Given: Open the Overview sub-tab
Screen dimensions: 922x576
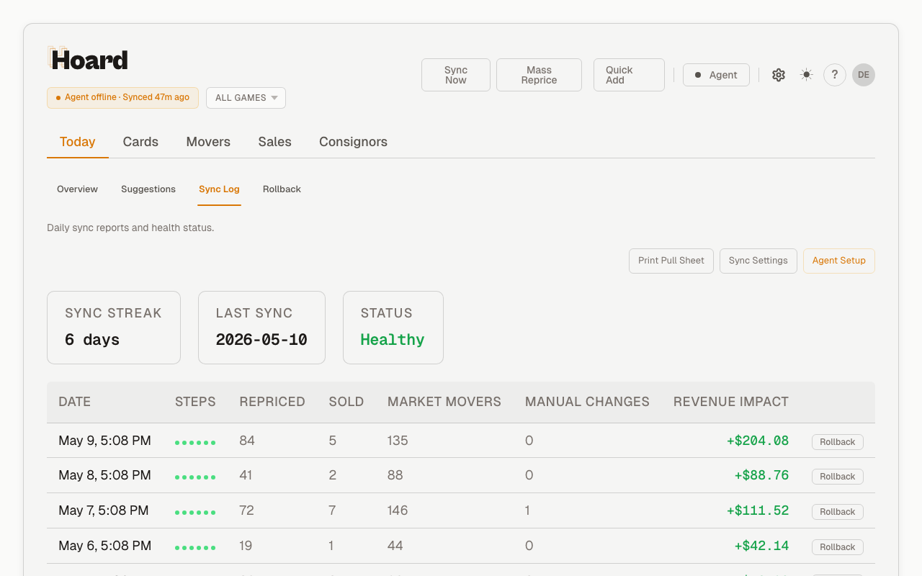Looking at the screenshot, I should [x=77, y=189].
